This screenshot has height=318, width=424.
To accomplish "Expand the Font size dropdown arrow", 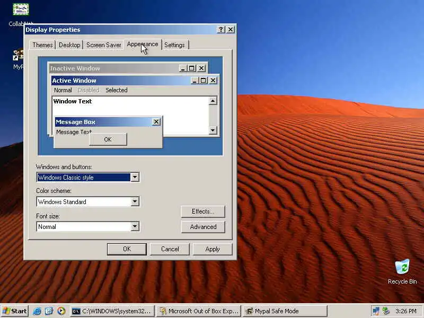I will (x=135, y=227).
